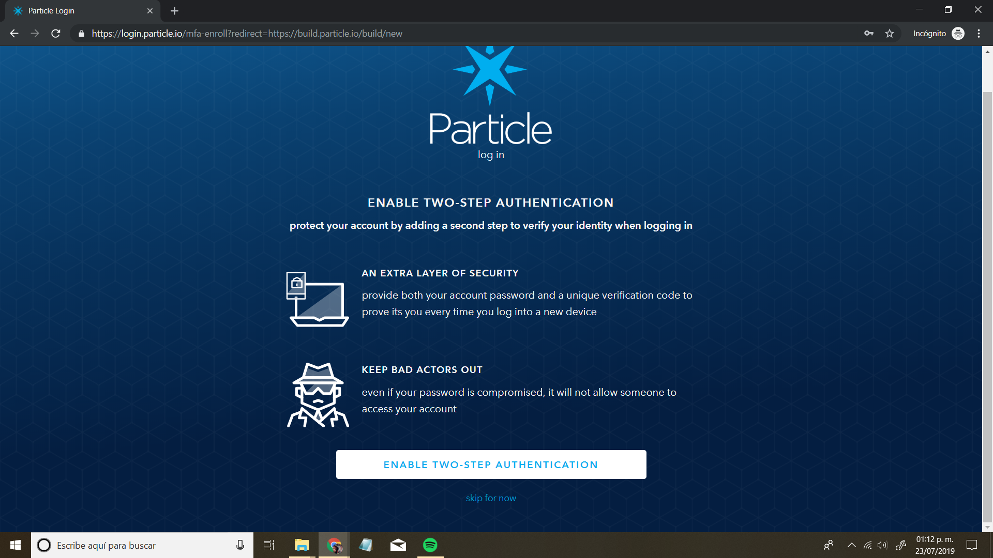Open the Windows Start menu
The image size is (993, 558).
click(16, 545)
